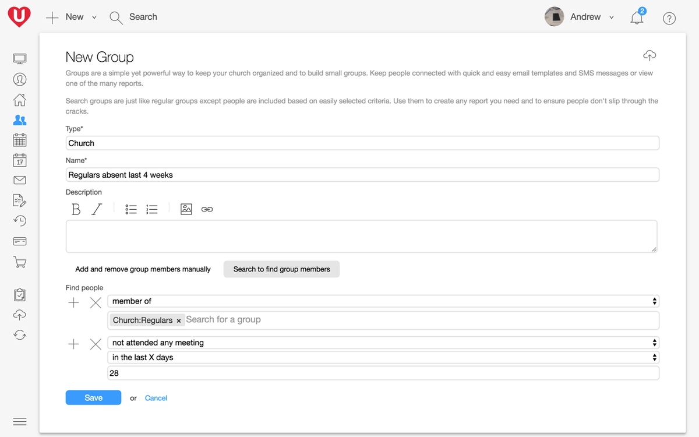Apply bold formatting in description toolbar
699x437 pixels.
(76, 209)
